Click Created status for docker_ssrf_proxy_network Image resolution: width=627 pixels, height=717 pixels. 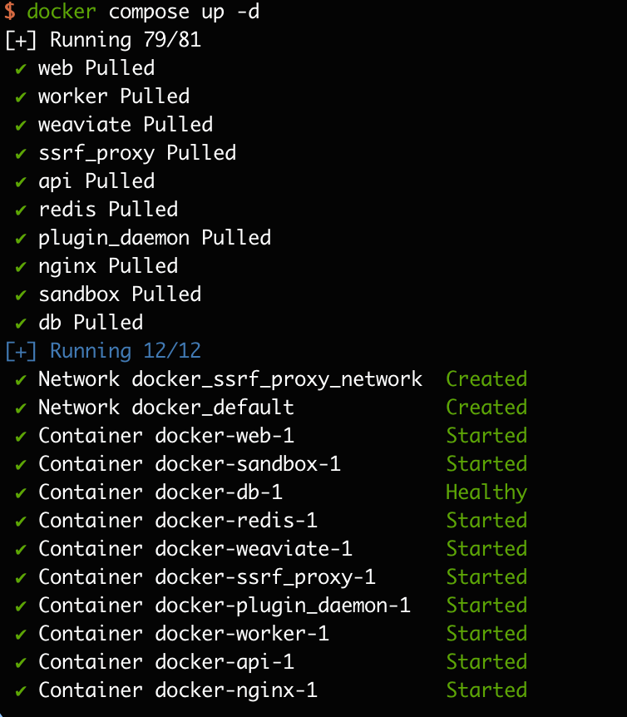pos(486,379)
